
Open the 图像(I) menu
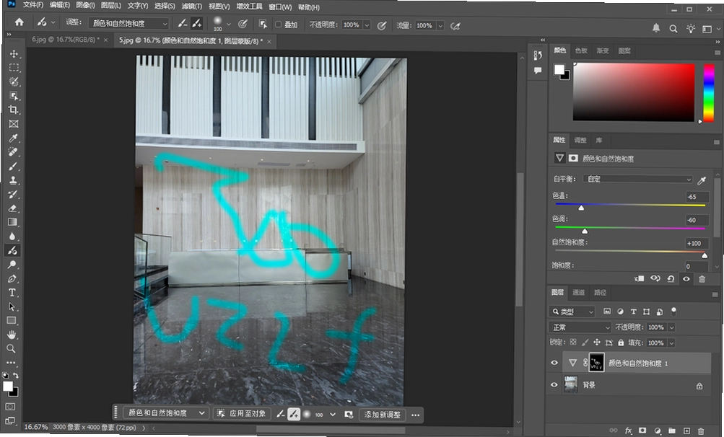coord(85,6)
